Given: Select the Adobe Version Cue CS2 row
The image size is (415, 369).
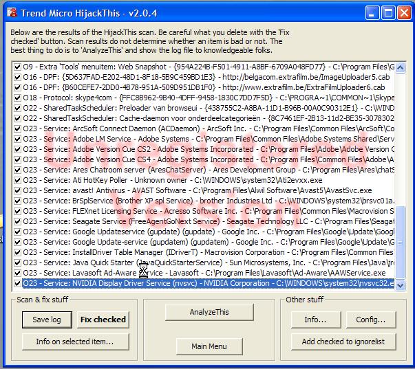Looking at the screenshot, I should (209, 149).
